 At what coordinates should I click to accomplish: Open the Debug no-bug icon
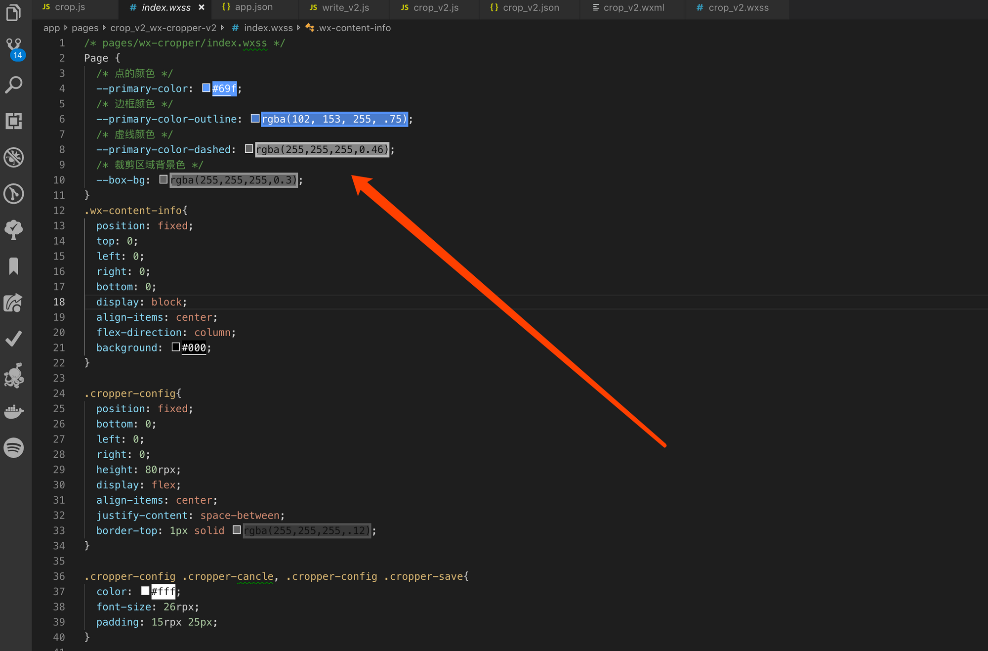pyautogui.click(x=14, y=158)
